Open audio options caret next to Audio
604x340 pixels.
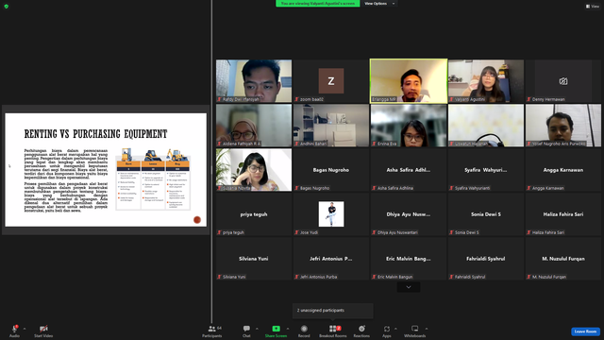pos(25,329)
